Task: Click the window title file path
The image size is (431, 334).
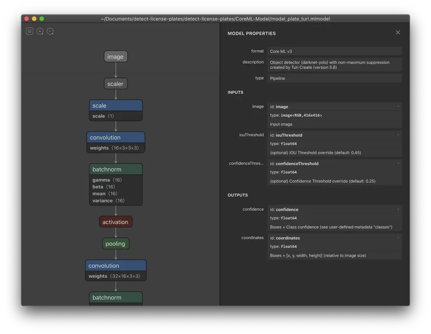Action: point(215,19)
